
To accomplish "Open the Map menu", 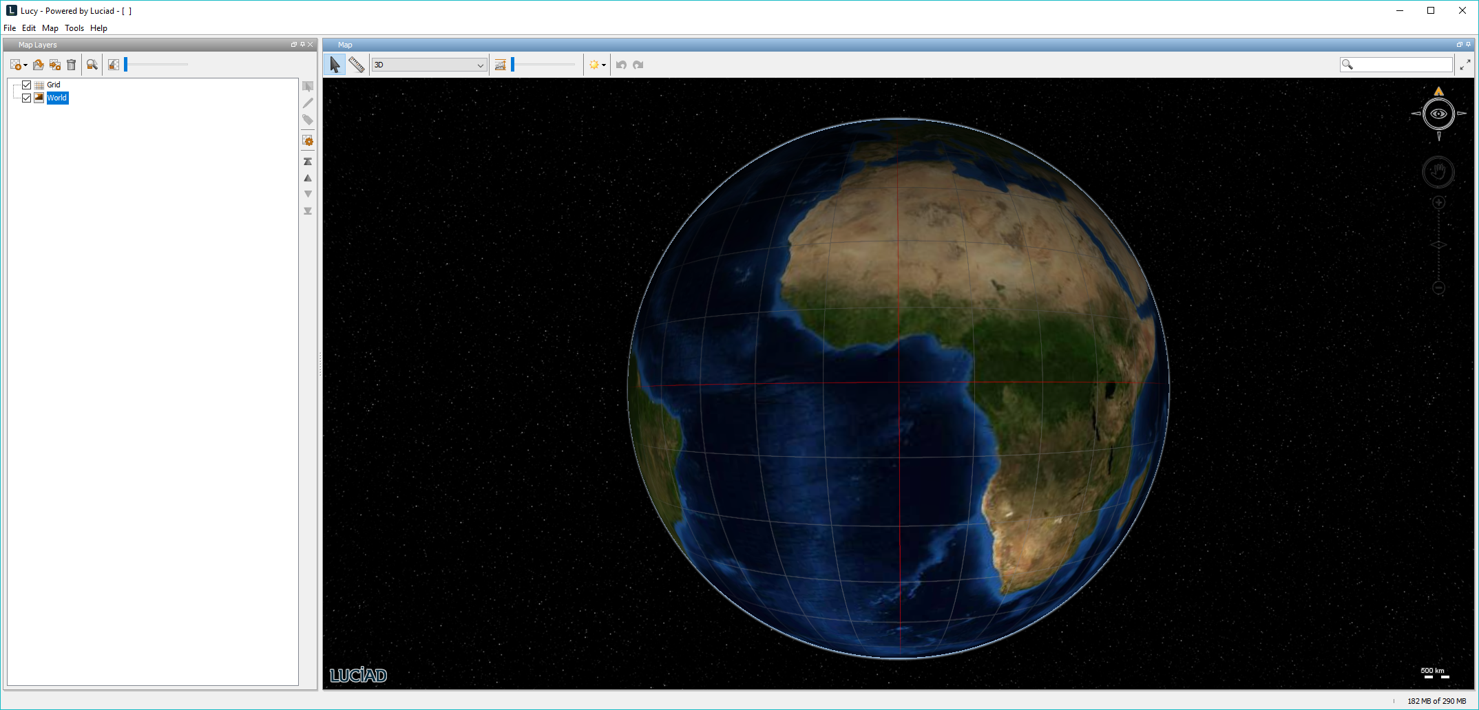I will click(50, 28).
